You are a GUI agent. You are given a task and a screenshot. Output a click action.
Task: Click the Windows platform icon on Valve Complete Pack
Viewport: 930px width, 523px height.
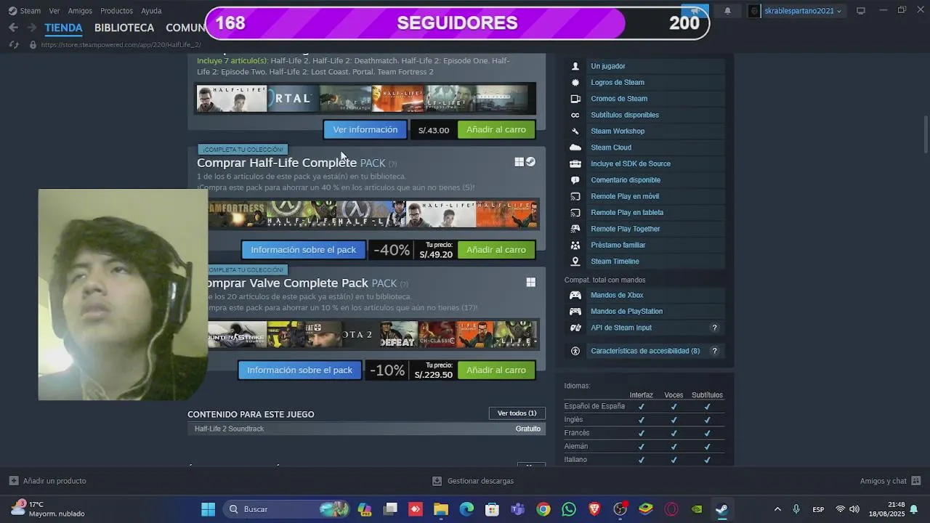point(531,283)
